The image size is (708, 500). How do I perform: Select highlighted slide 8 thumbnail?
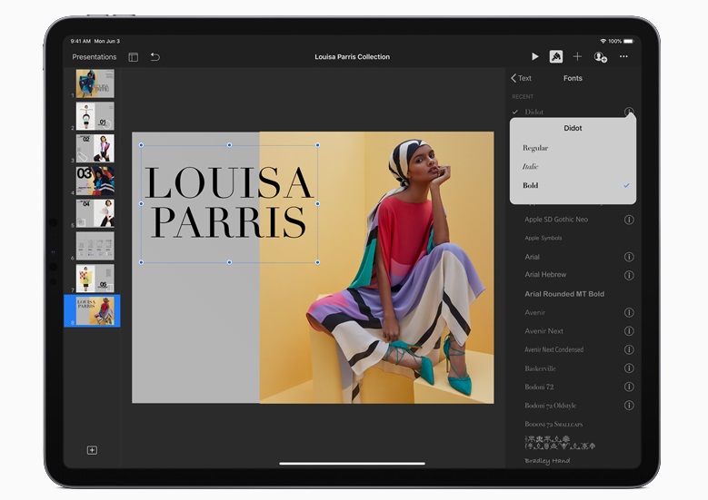coord(95,310)
